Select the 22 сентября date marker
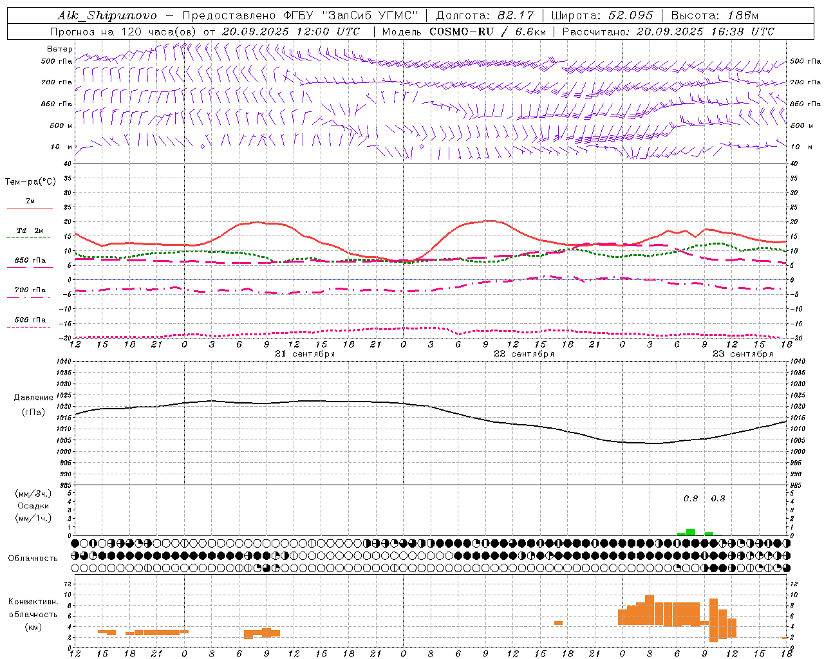This screenshot has width=824, height=659. (524, 354)
